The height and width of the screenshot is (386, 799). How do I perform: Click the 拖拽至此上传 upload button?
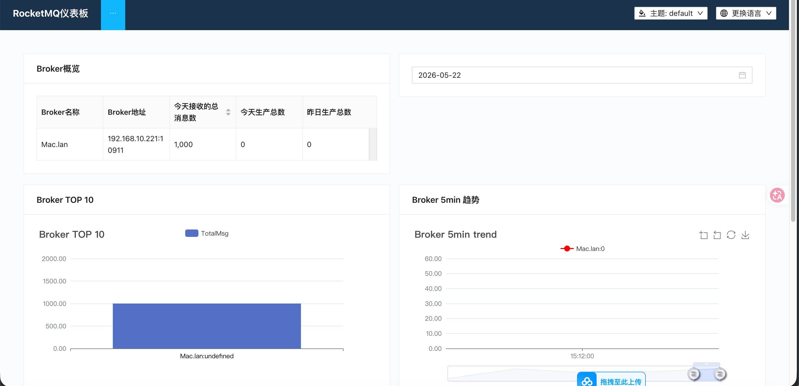[611, 379]
